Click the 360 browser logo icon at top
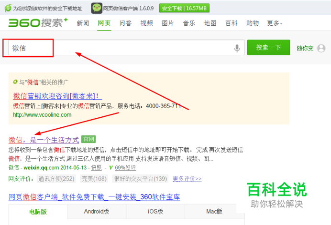 (x=8, y=8)
